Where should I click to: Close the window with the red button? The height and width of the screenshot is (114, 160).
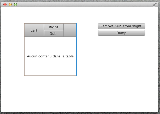[x=5, y=4]
